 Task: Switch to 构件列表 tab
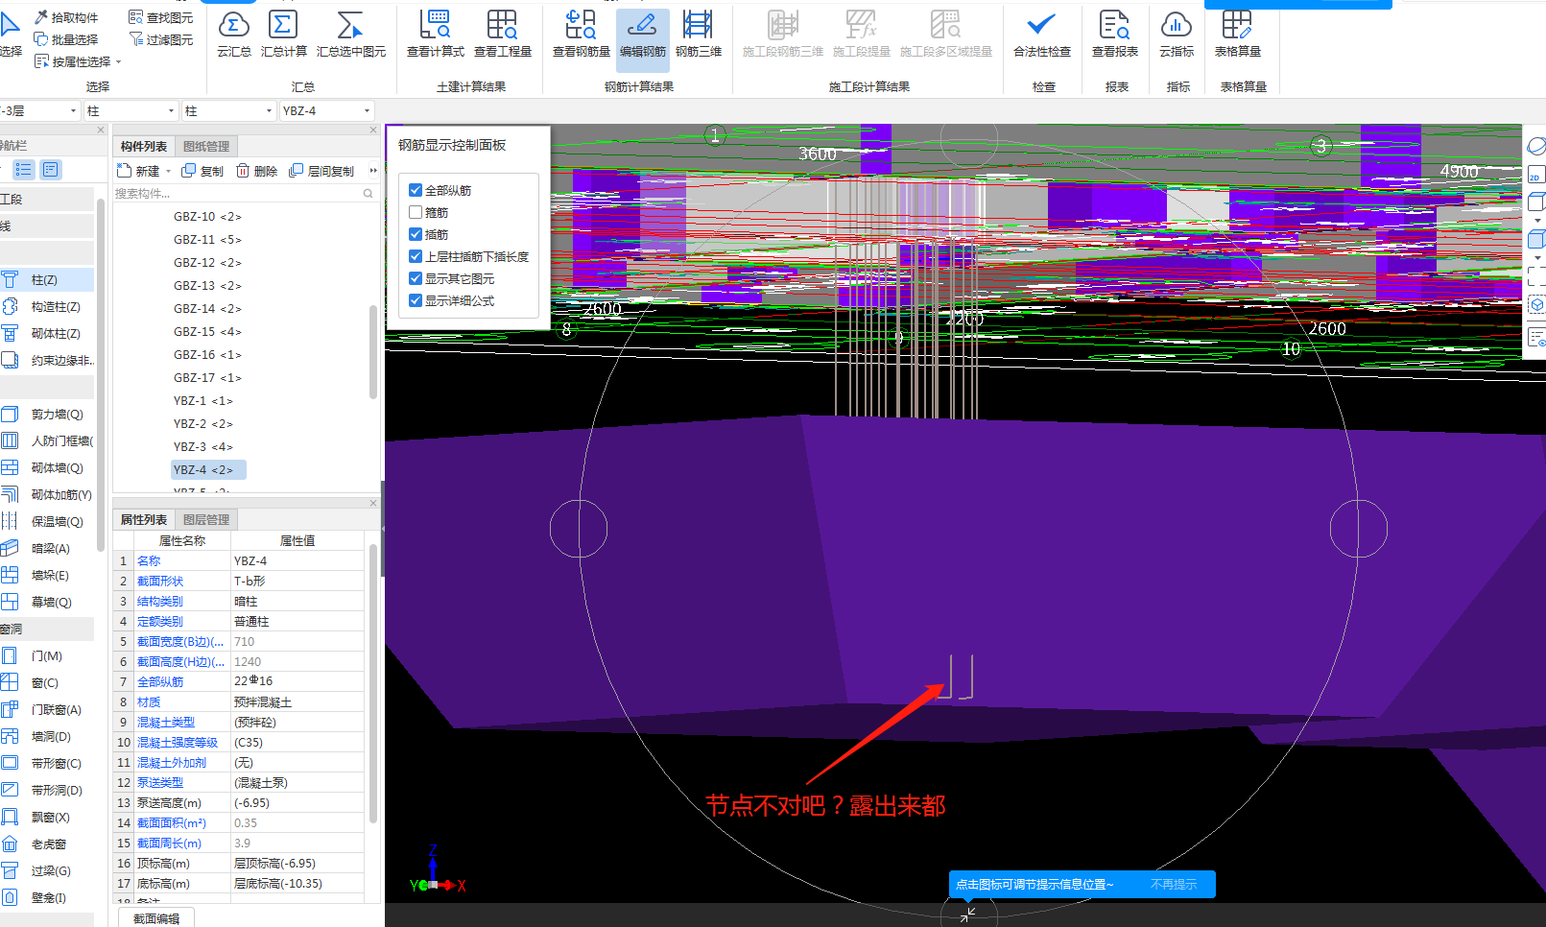pos(144,146)
